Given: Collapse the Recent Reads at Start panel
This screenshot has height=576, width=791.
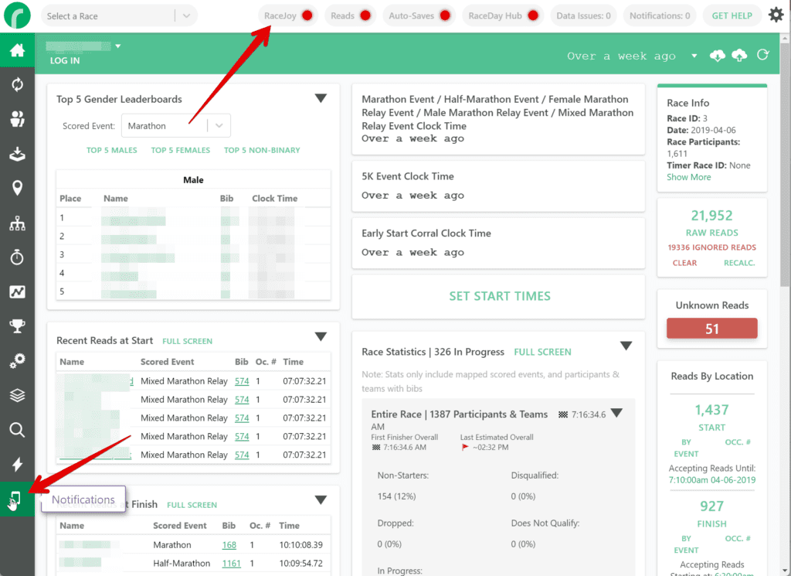Looking at the screenshot, I should coord(321,337).
